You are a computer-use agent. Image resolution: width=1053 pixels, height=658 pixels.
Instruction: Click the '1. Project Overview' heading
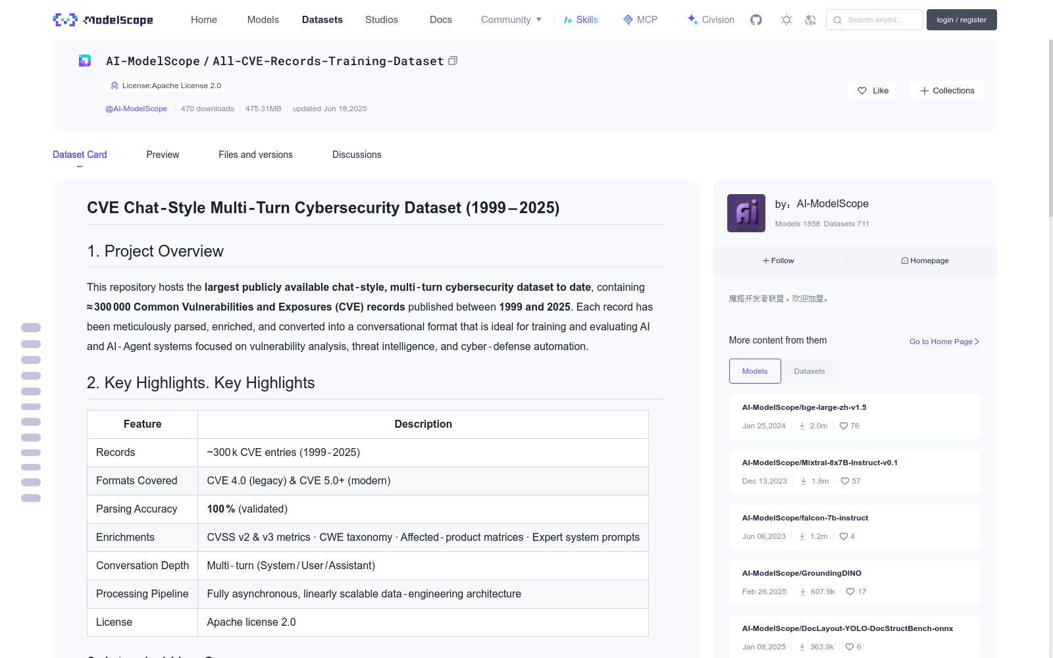coord(155,251)
